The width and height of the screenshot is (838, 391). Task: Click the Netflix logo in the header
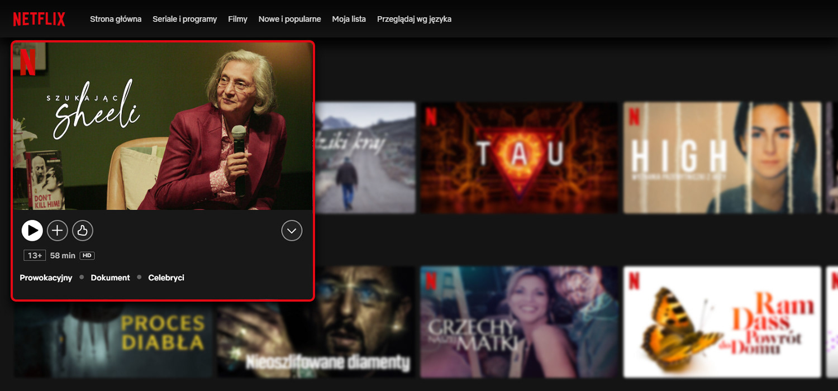pyautogui.click(x=39, y=19)
